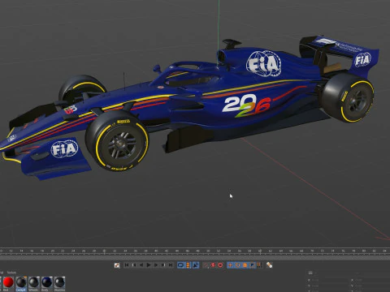
Task: Toggle point level animation dots icon
Action: (x=259, y=265)
